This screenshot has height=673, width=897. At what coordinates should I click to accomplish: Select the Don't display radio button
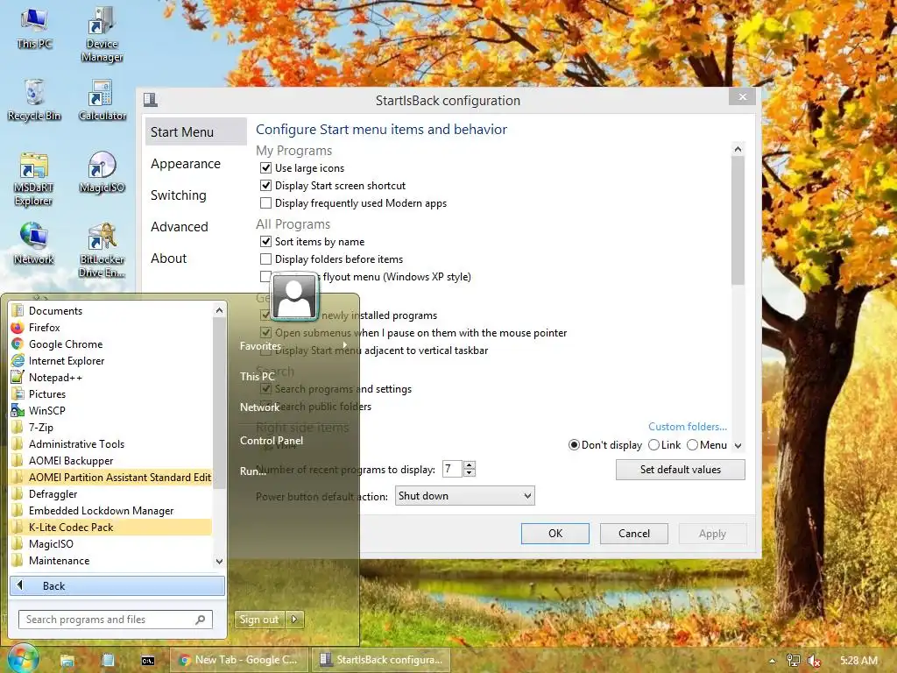pos(574,444)
